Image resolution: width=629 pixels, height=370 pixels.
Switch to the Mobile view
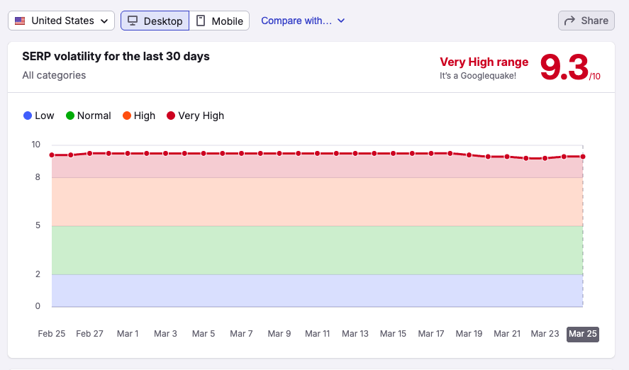[x=219, y=21]
